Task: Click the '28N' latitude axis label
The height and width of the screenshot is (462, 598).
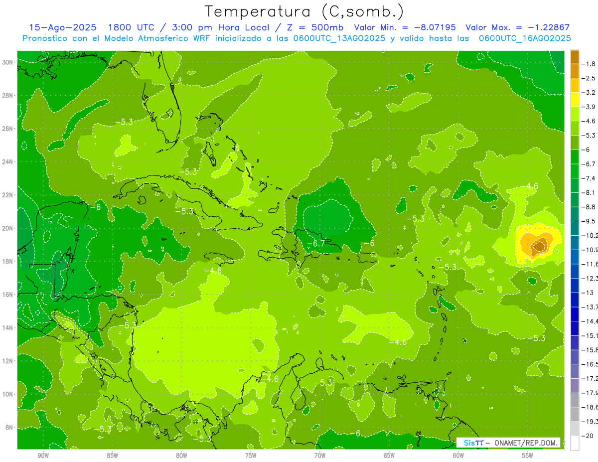Action: [8, 95]
